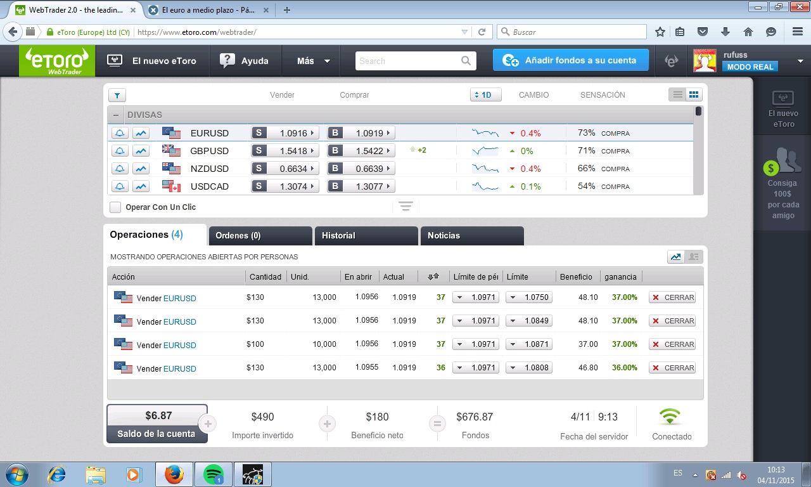This screenshot has width=811, height=487.
Task: Open take profit dropdown showing 1.0871
Action: click(529, 344)
